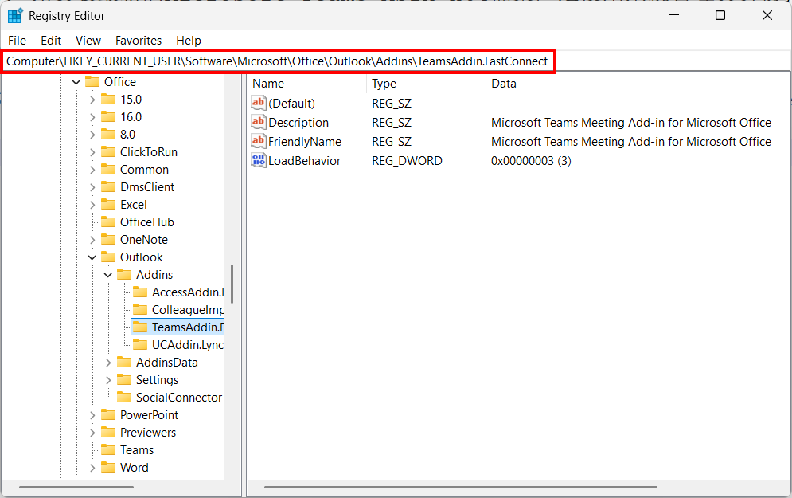Click the Description string value icon
This screenshot has width=792, height=498.
click(x=259, y=123)
